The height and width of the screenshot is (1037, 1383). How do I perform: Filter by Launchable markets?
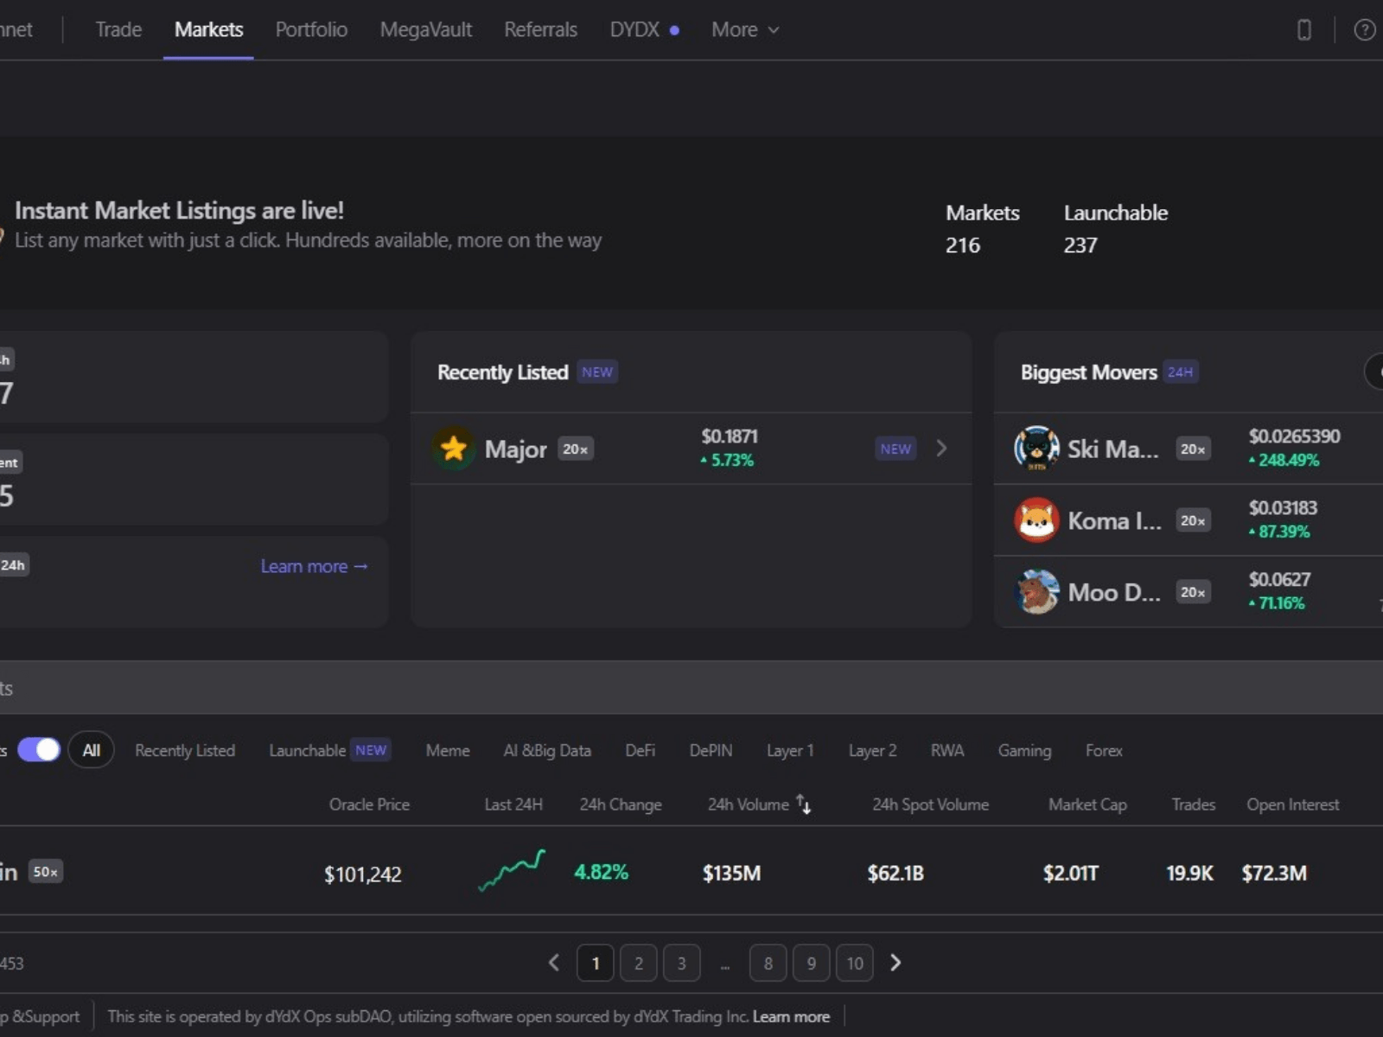tap(329, 750)
